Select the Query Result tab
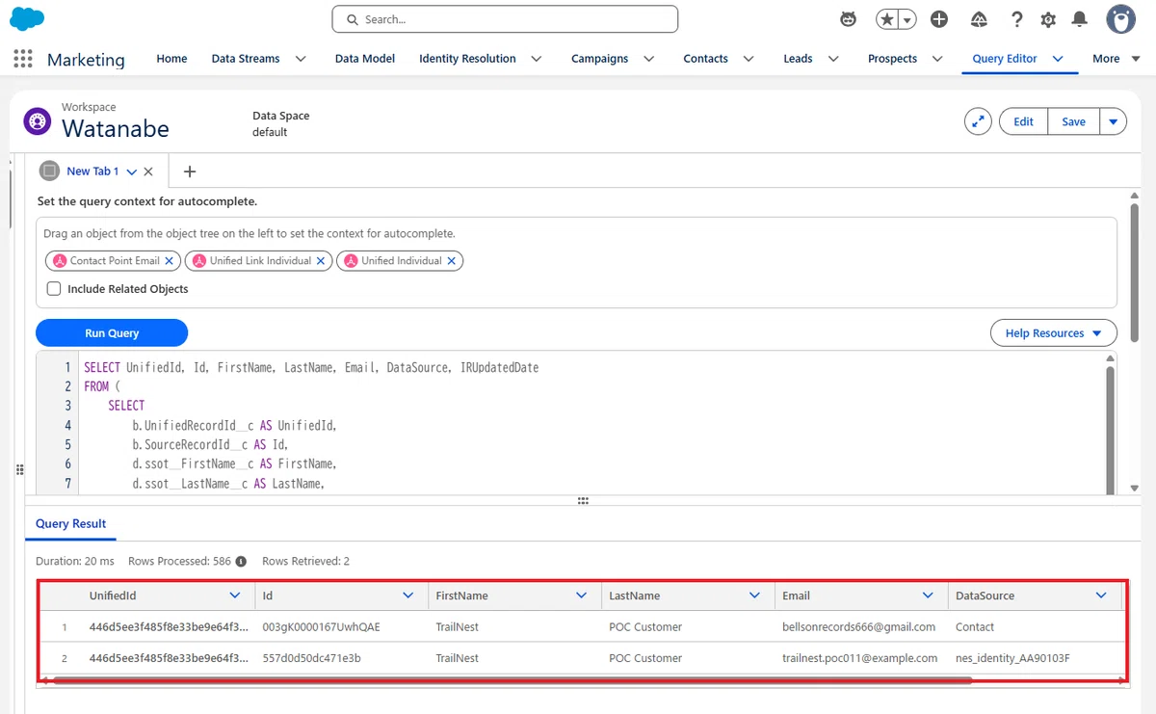Screen dimensions: 1156x714 (x=71, y=524)
